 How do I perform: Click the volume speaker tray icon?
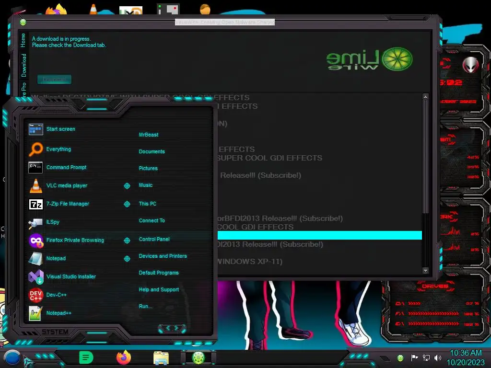(438, 357)
